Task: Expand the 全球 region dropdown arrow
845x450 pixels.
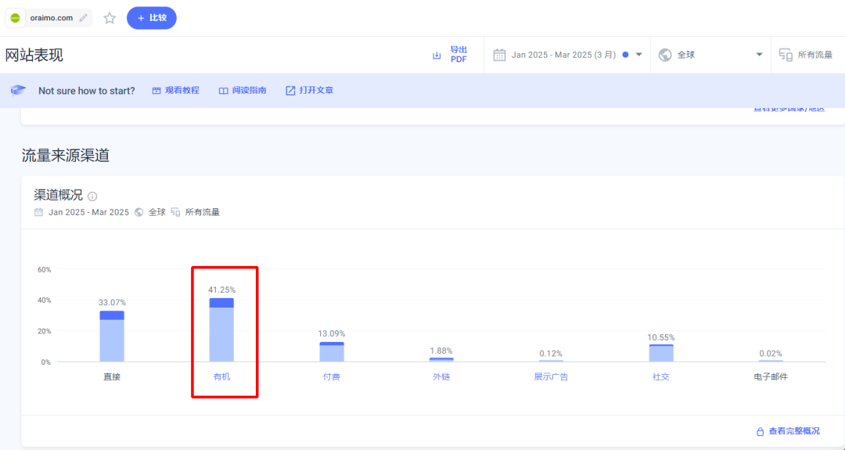Action: click(x=759, y=55)
